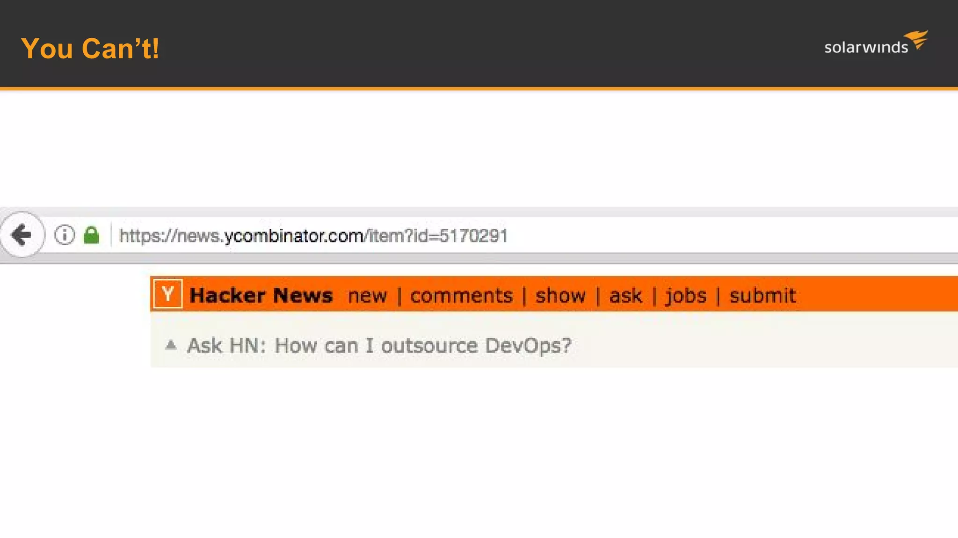Viewport: 958px width, 538px height.
Task: Click the submit link in the header
Action: click(x=762, y=296)
